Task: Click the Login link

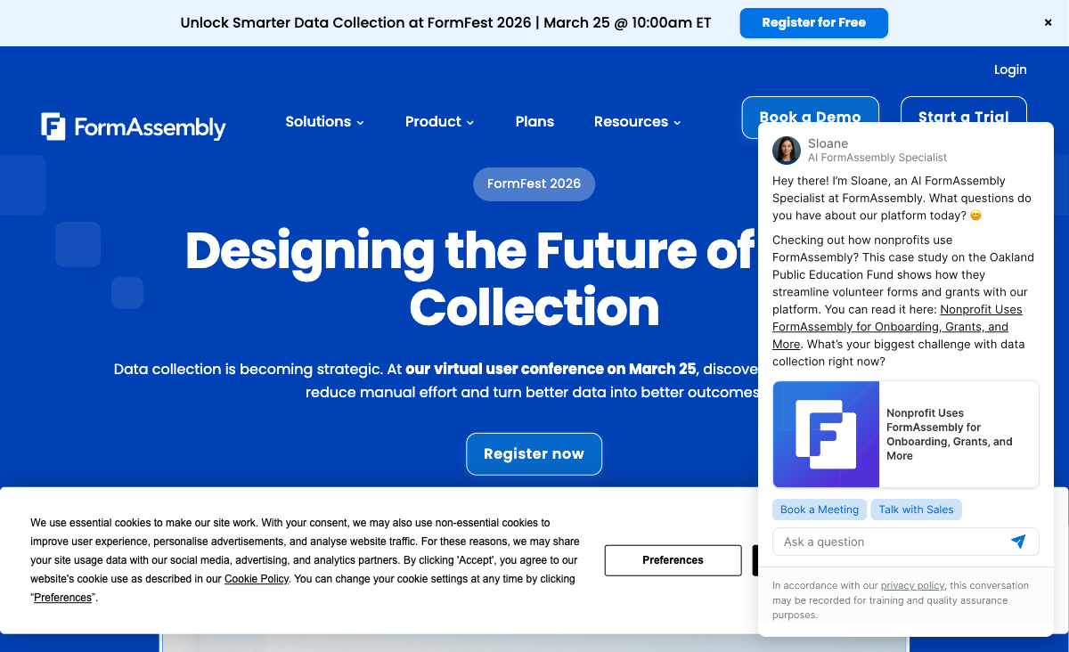Action: [x=1010, y=69]
